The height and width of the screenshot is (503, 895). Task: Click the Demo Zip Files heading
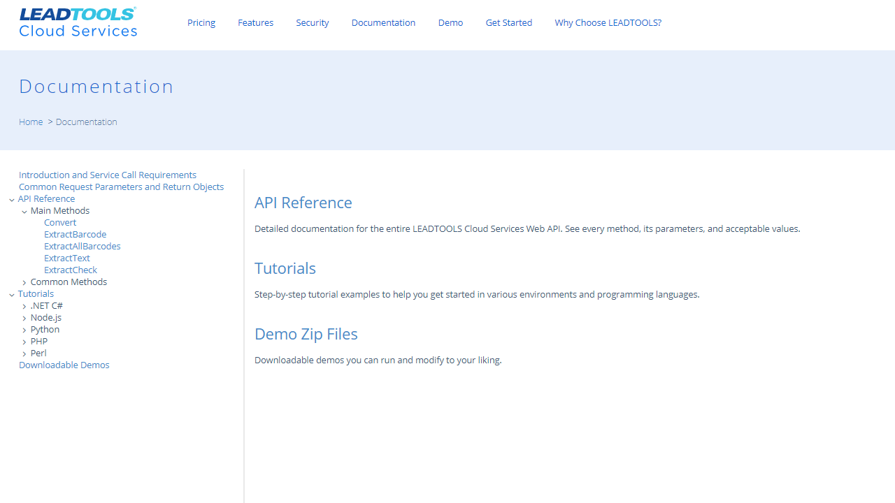pos(306,334)
